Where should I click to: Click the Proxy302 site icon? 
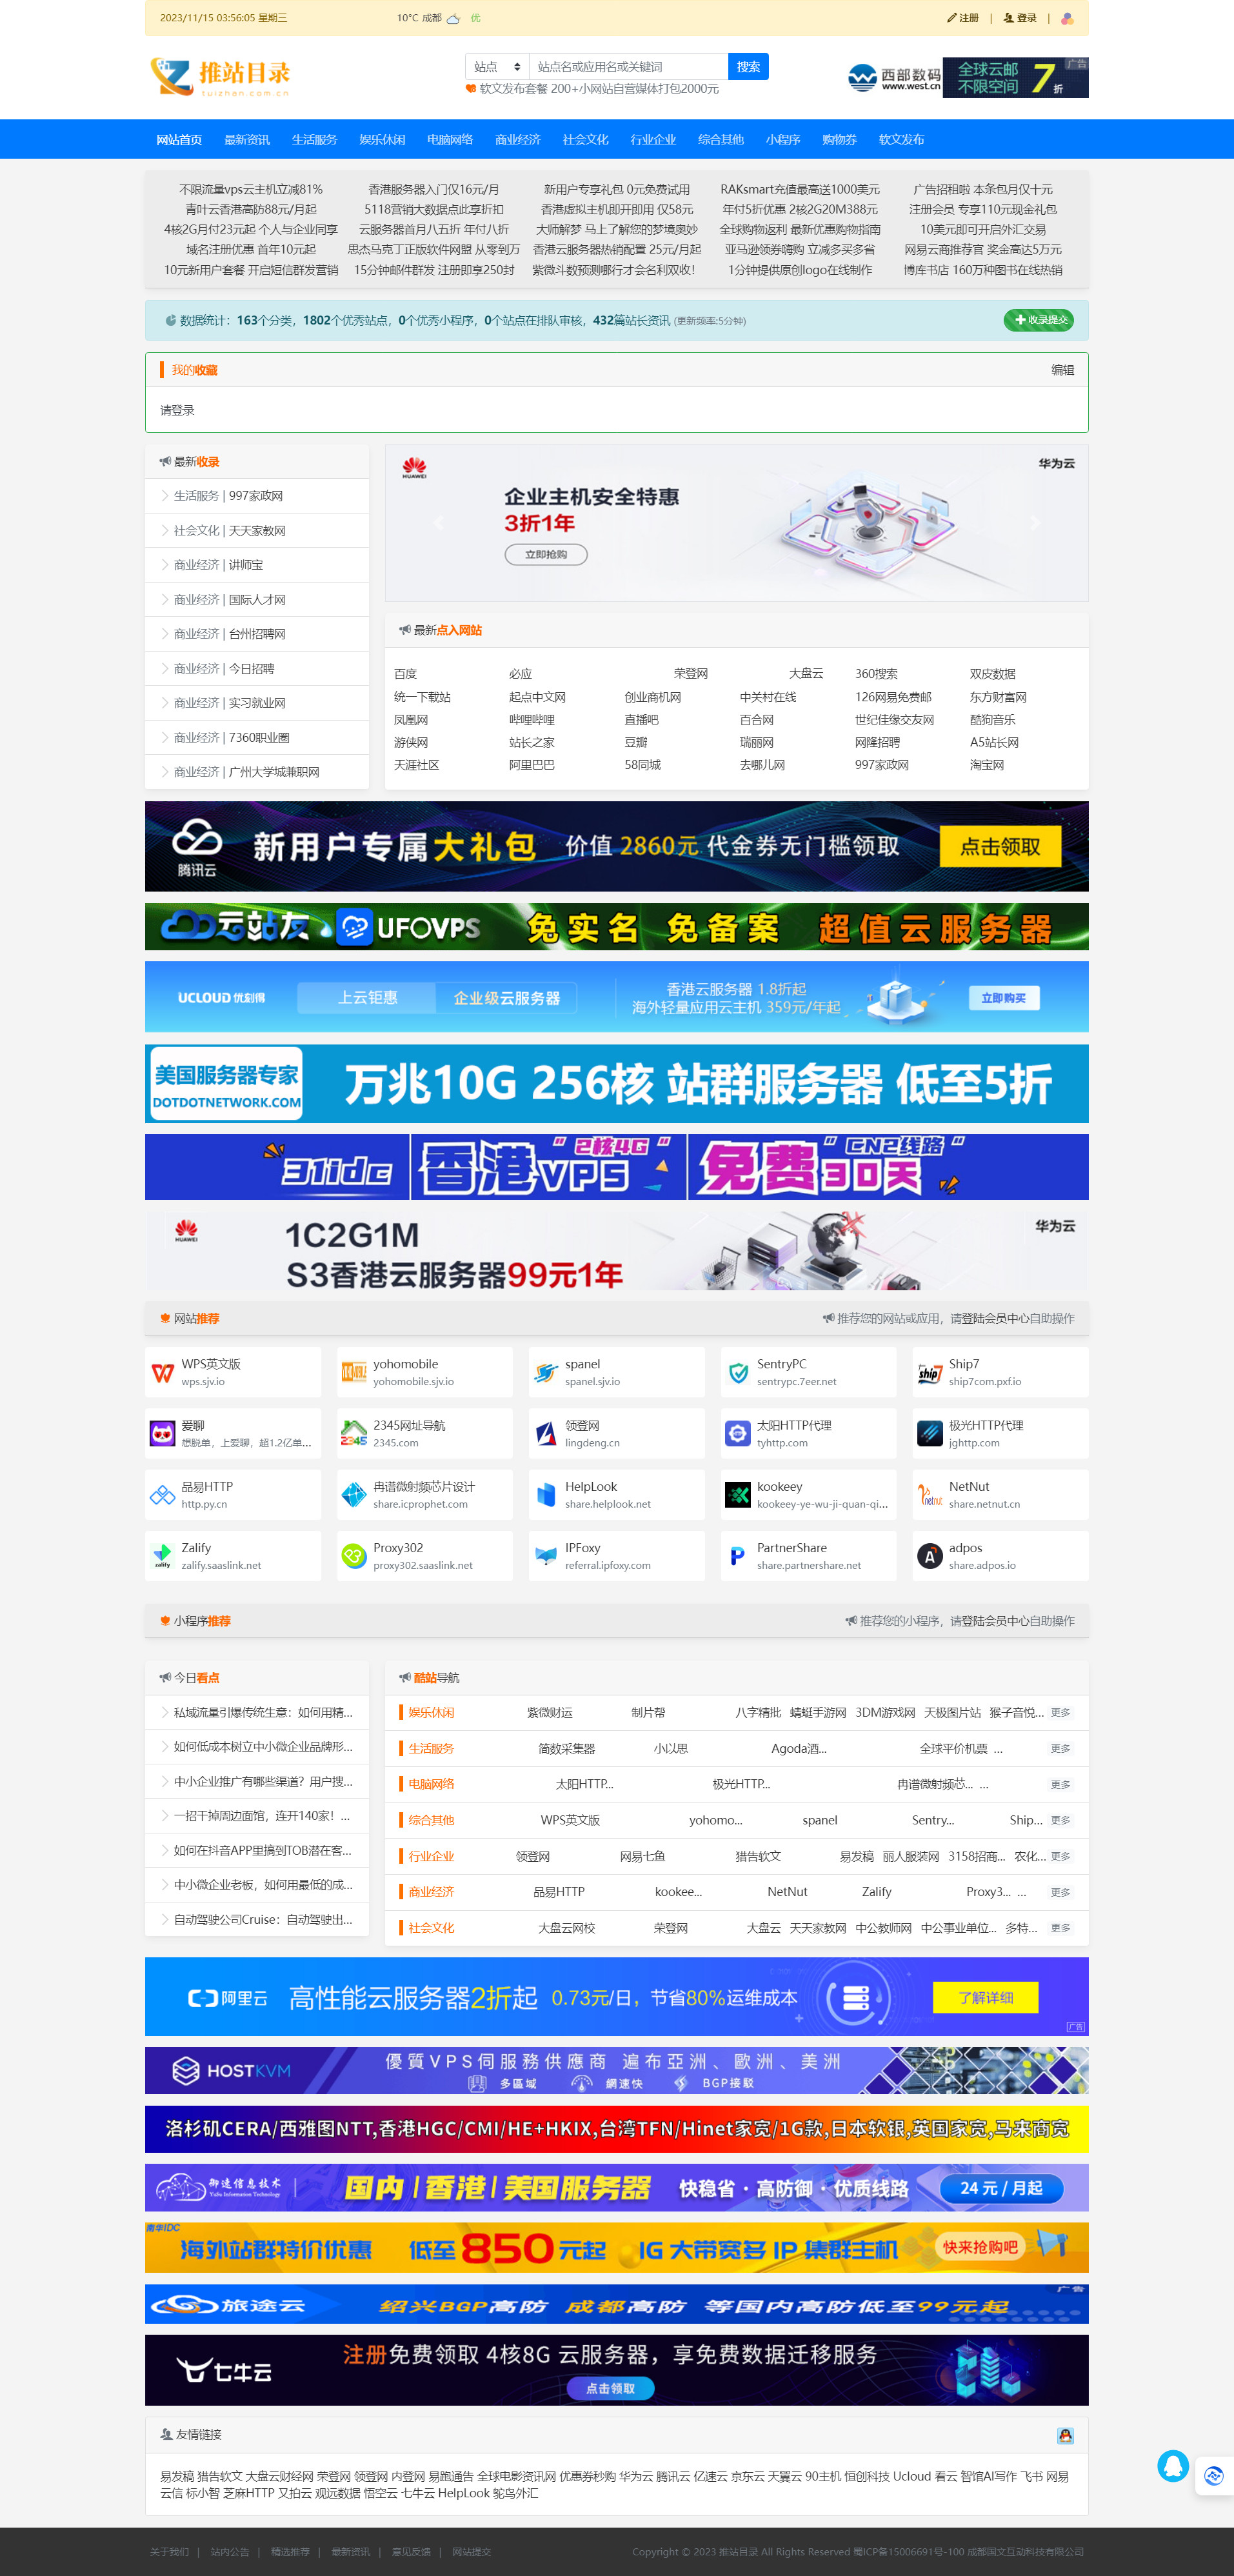pyautogui.click(x=354, y=1556)
